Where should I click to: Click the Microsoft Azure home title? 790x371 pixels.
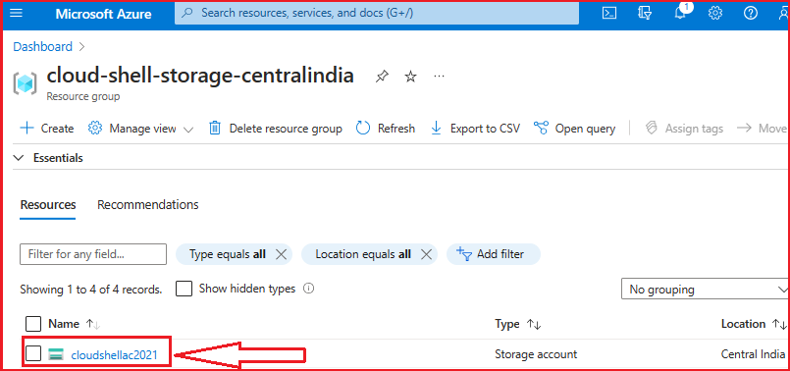pyautogui.click(x=103, y=14)
